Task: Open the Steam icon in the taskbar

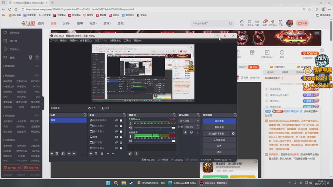Action: (x=131, y=183)
